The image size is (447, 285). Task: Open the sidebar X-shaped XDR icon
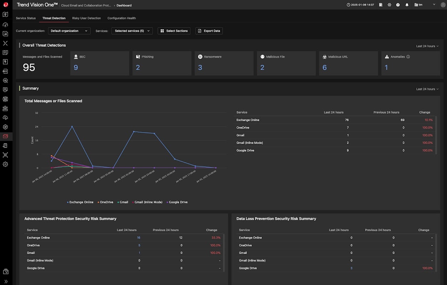[5, 43]
